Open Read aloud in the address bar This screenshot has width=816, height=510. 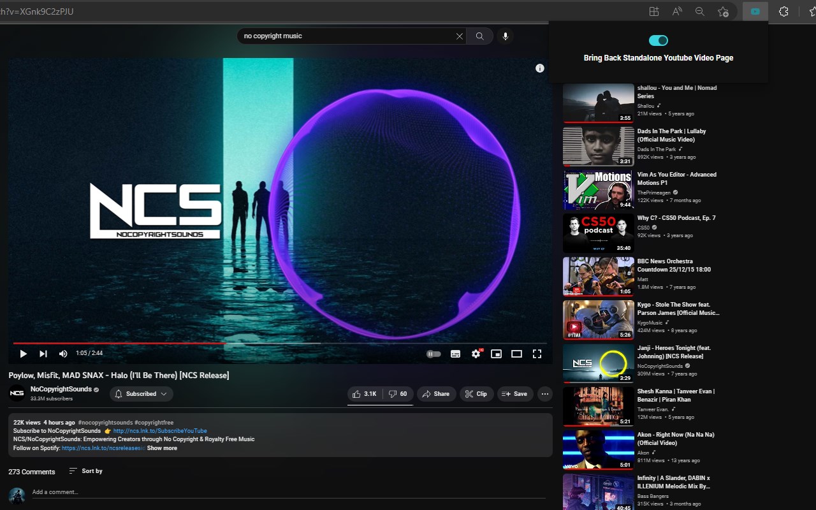coord(677,11)
